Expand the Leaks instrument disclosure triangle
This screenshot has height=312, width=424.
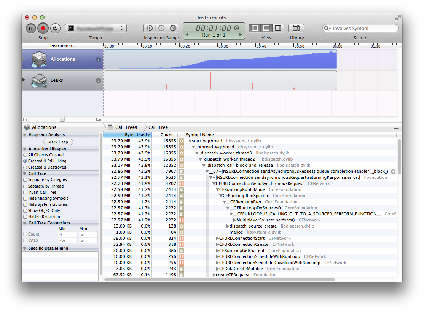24,80
